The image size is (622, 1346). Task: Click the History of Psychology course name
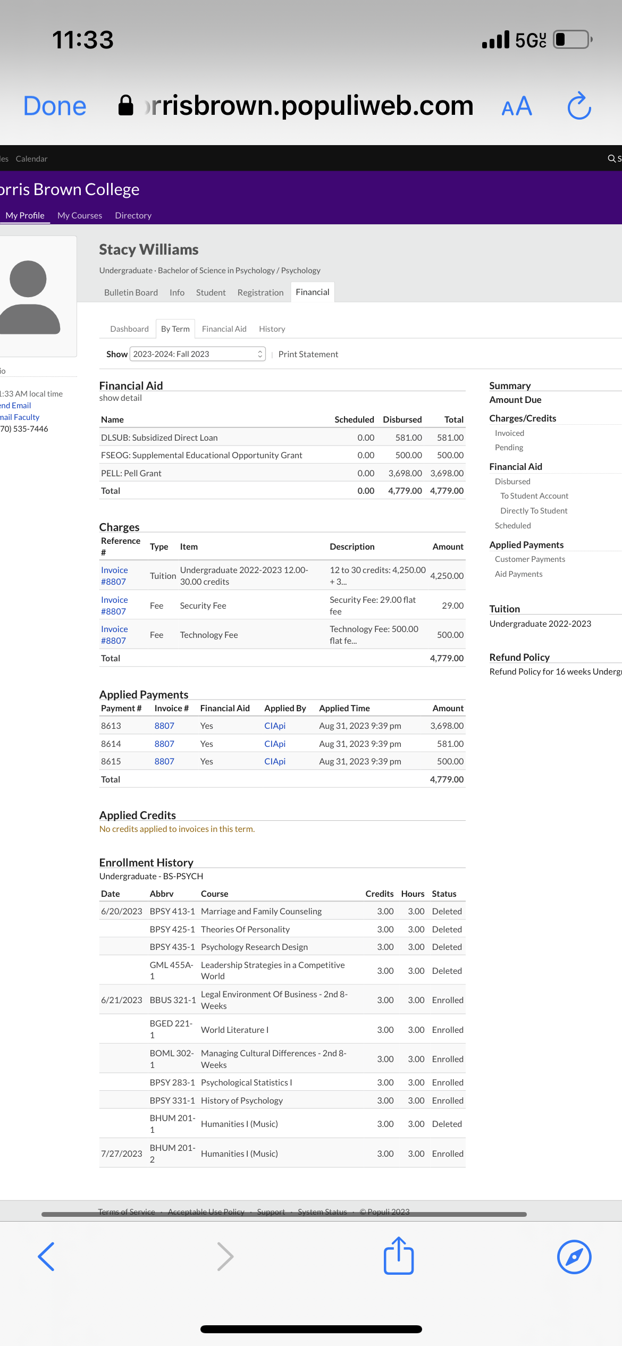click(x=242, y=1100)
